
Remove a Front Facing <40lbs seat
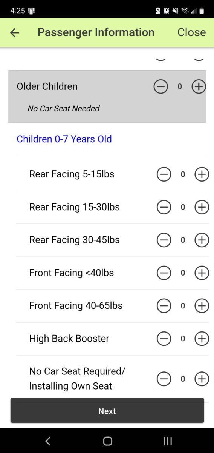(x=164, y=273)
